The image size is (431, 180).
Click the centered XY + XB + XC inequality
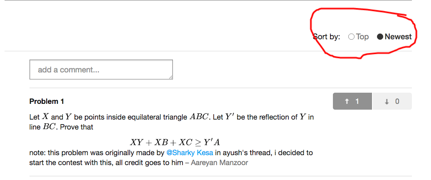tap(175, 142)
